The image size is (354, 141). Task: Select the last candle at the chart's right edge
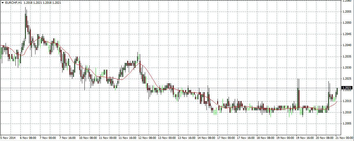[x=337, y=91]
